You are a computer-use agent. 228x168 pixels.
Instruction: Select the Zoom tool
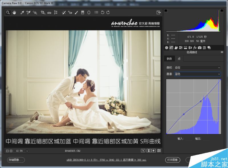click(x=8, y=13)
